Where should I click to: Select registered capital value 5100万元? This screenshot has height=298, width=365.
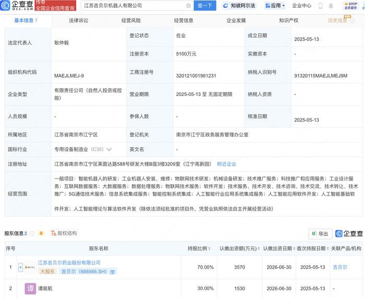[x=186, y=54]
